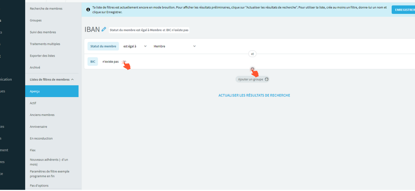Click the filter summary 'Statut du membre est égal à Membre'
Viewport: 415px width, 191px height.
click(x=136, y=30)
